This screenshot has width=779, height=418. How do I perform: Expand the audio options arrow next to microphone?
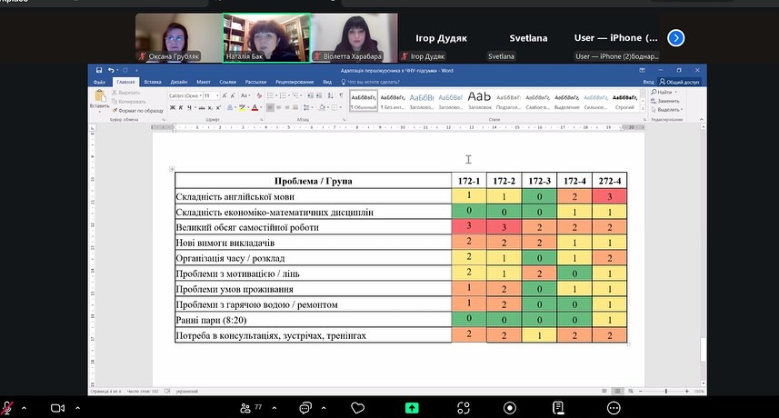tap(25, 407)
